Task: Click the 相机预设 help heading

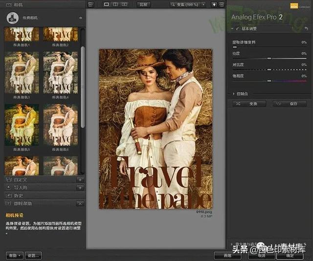Action: (x=14, y=216)
